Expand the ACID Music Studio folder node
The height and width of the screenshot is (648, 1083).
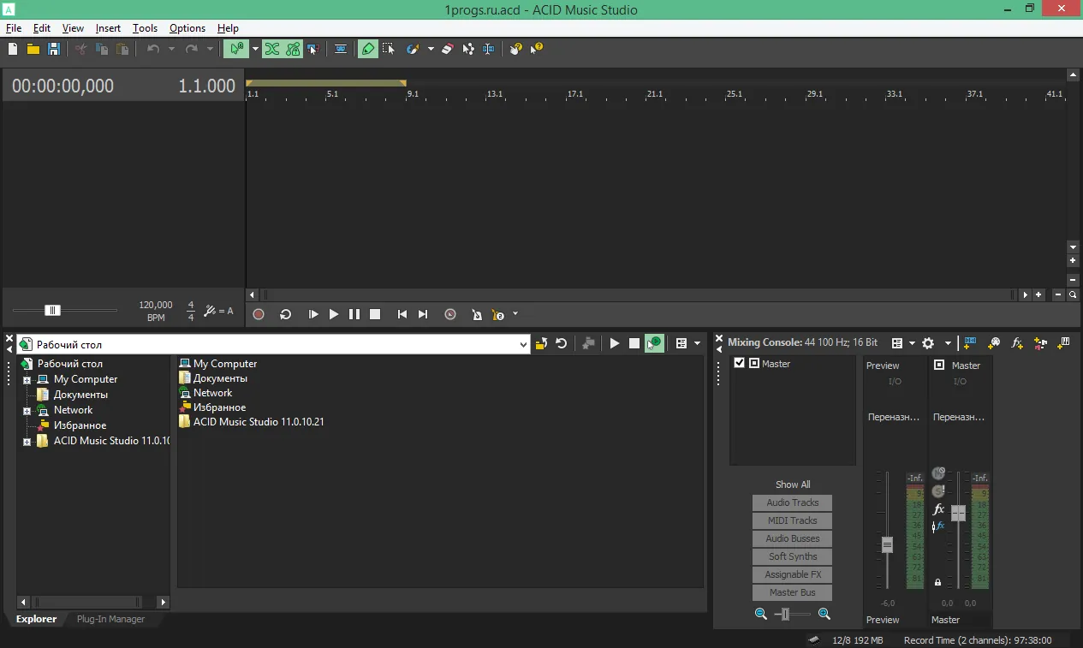[27, 442]
